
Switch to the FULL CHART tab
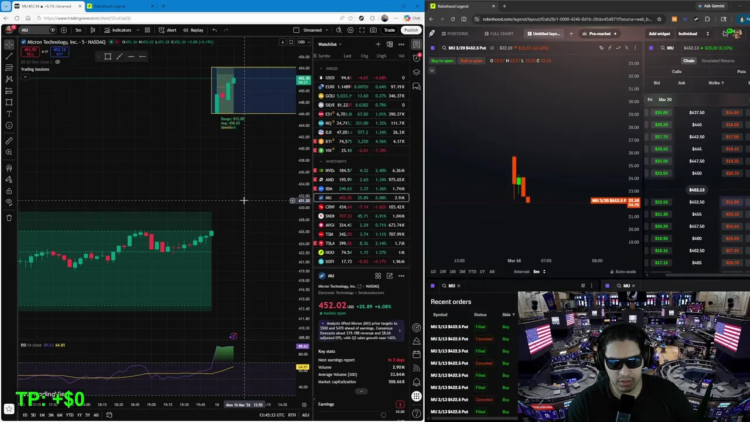click(x=498, y=34)
